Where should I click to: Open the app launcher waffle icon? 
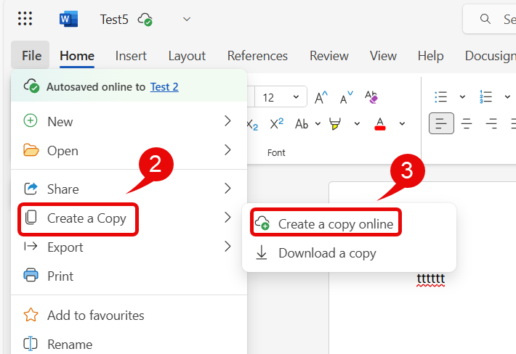25,19
